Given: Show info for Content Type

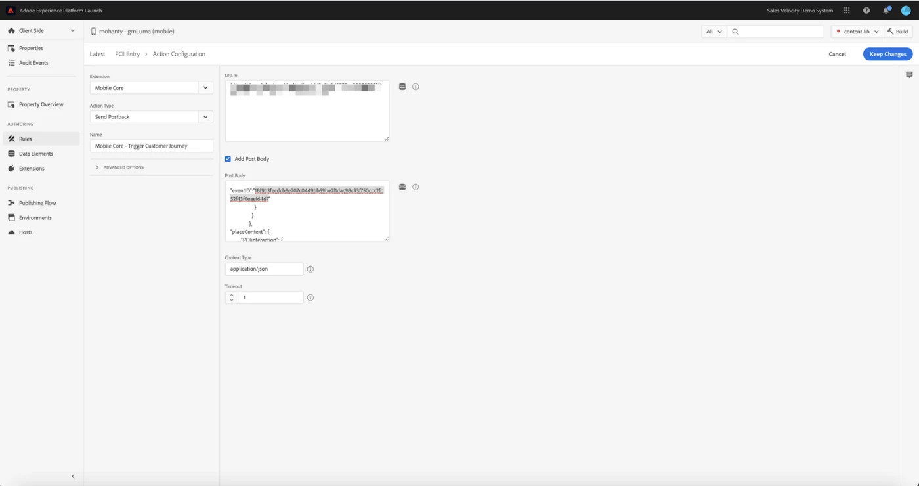Looking at the screenshot, I should pos(310,269).
